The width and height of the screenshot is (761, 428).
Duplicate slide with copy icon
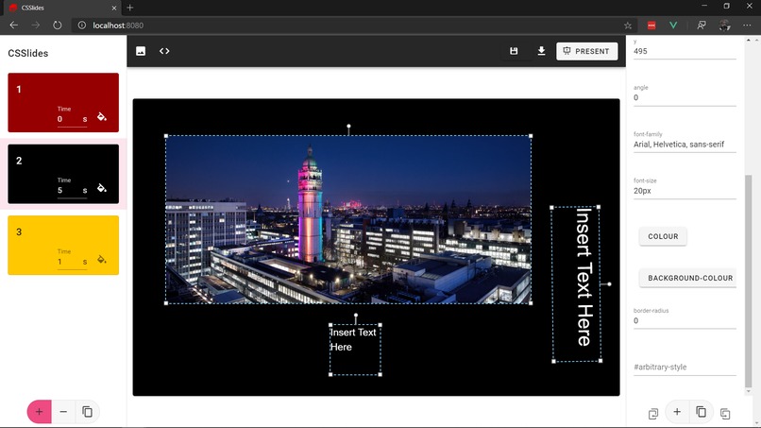tap(88, 412)
